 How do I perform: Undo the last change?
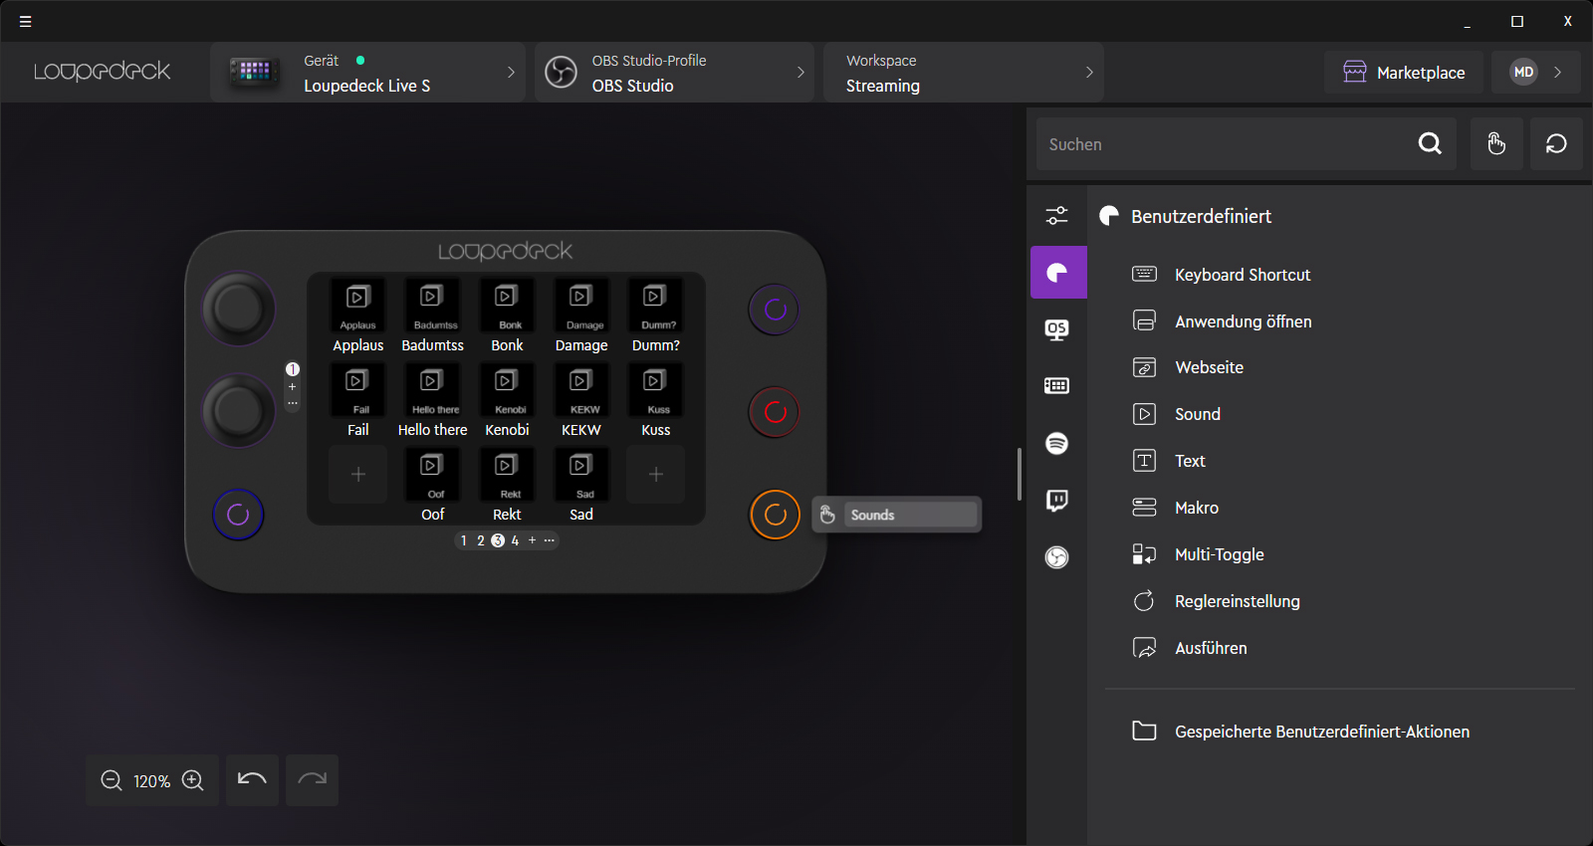coord(252,780)
